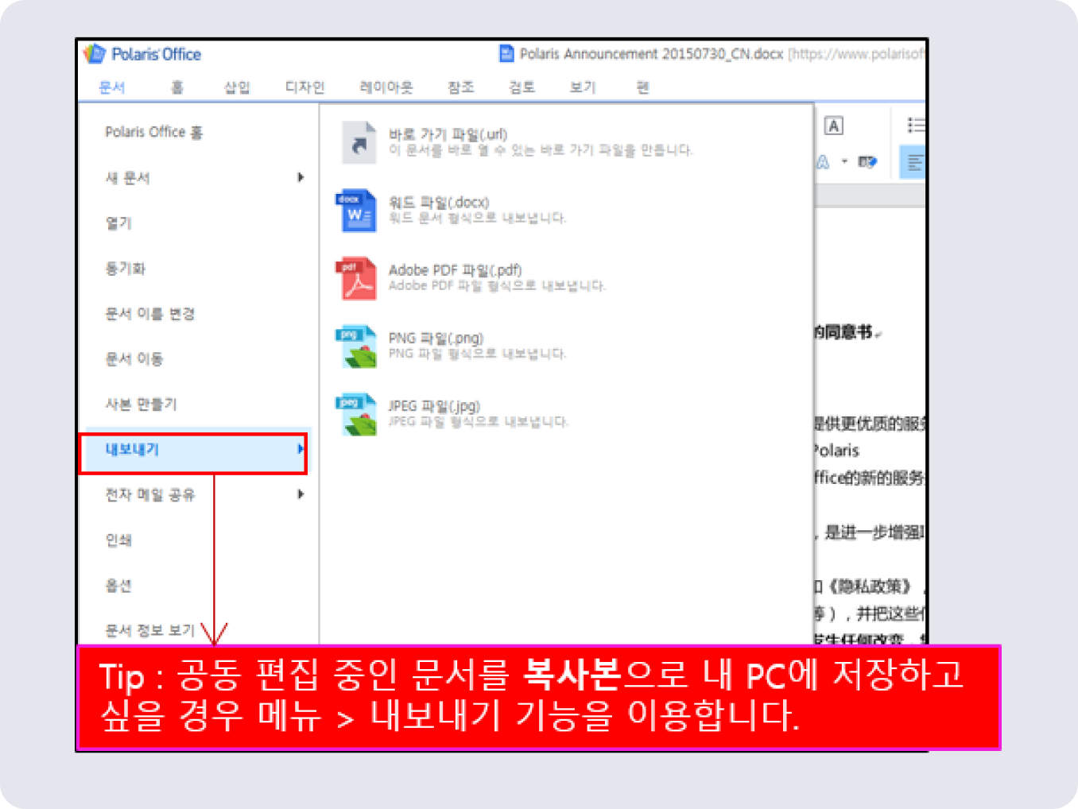Open the 새 문서 menu entry
The image size is (1078, 809).
127,177
